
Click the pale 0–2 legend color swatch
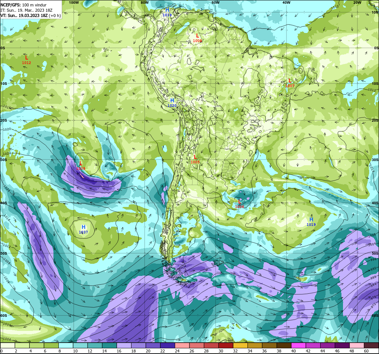pos(8,346)
